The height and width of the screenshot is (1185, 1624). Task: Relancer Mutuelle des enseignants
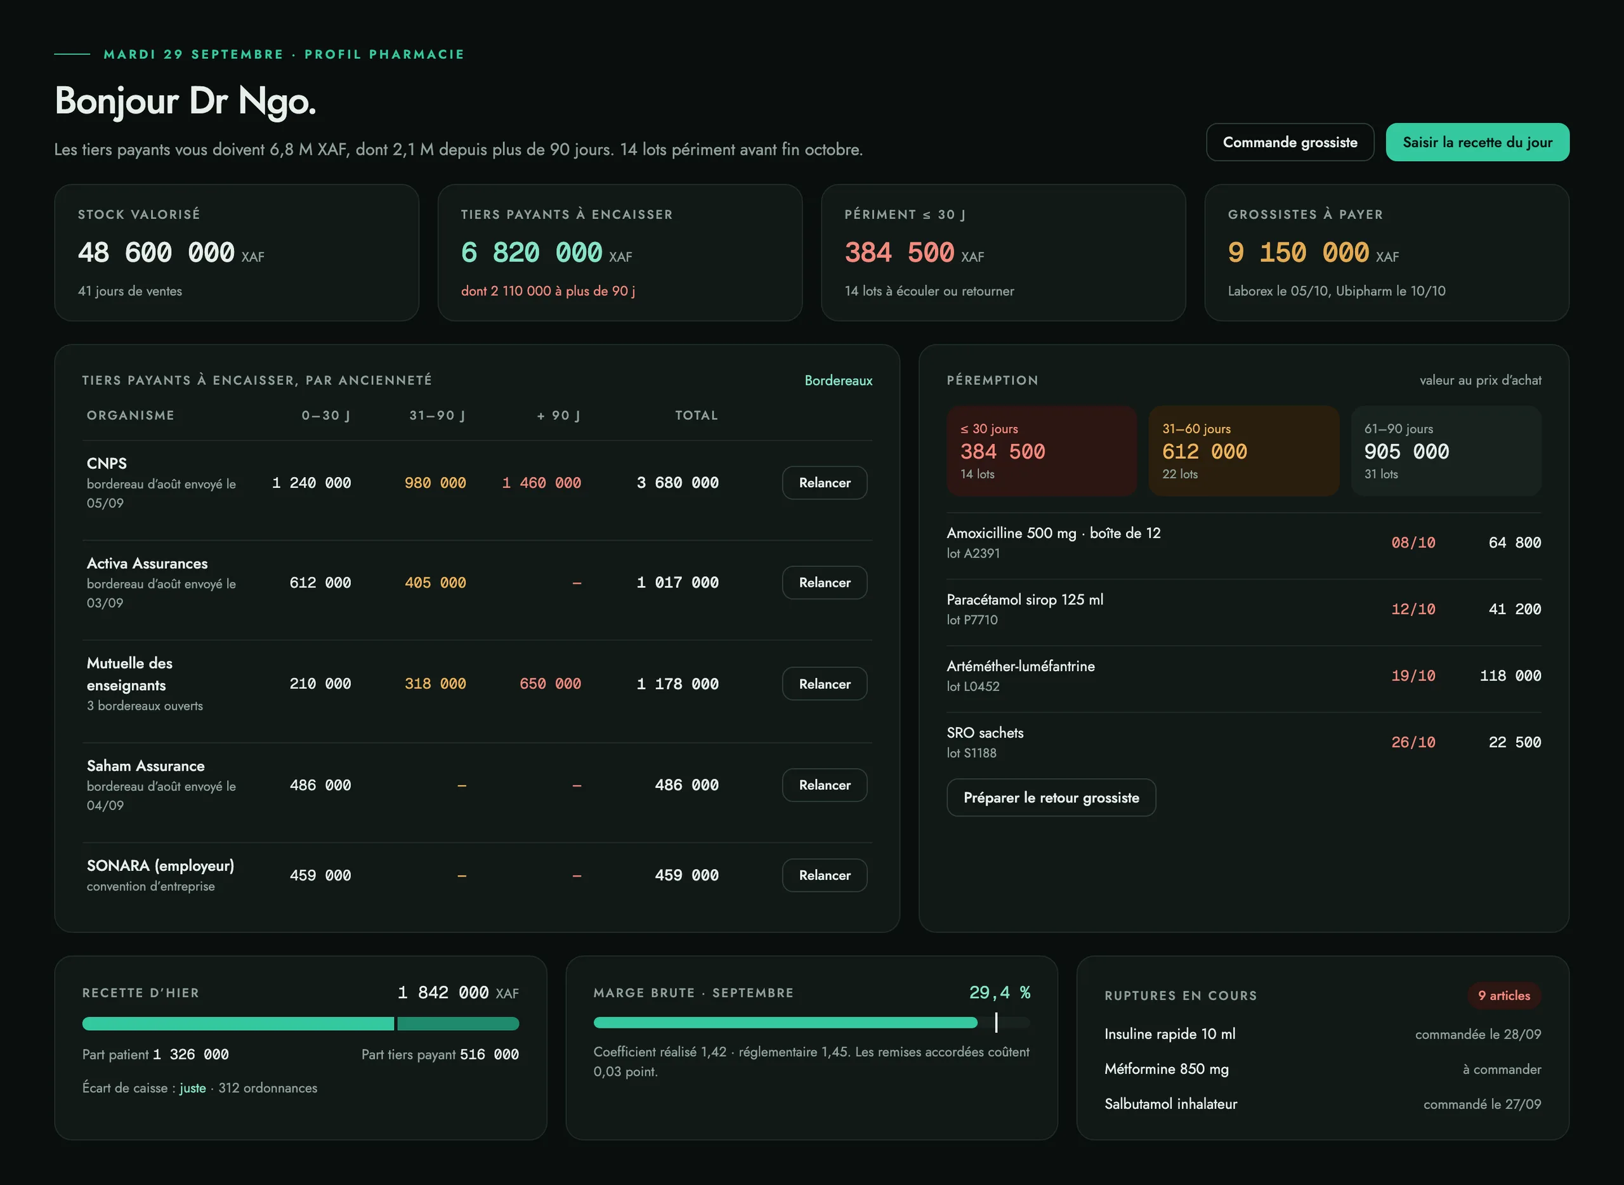click(x=824, y=684)
